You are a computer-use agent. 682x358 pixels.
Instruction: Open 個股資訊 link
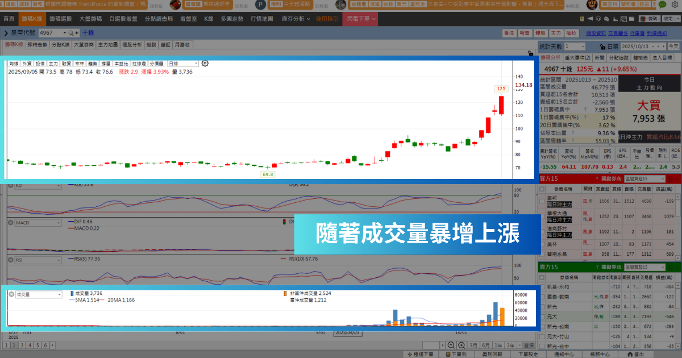pyautogui.click(x=596, y=34)
